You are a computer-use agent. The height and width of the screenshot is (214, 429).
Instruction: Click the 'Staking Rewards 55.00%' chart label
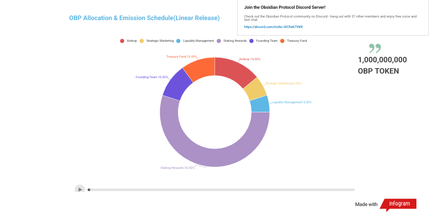(178, 168)
